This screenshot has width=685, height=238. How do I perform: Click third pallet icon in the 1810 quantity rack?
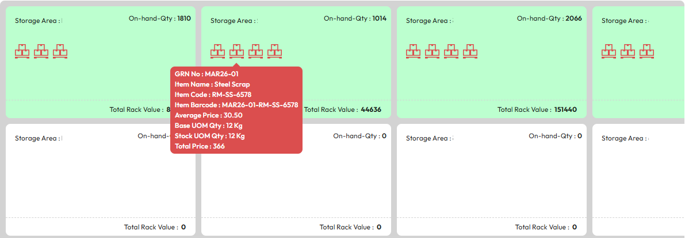point(60,51)
